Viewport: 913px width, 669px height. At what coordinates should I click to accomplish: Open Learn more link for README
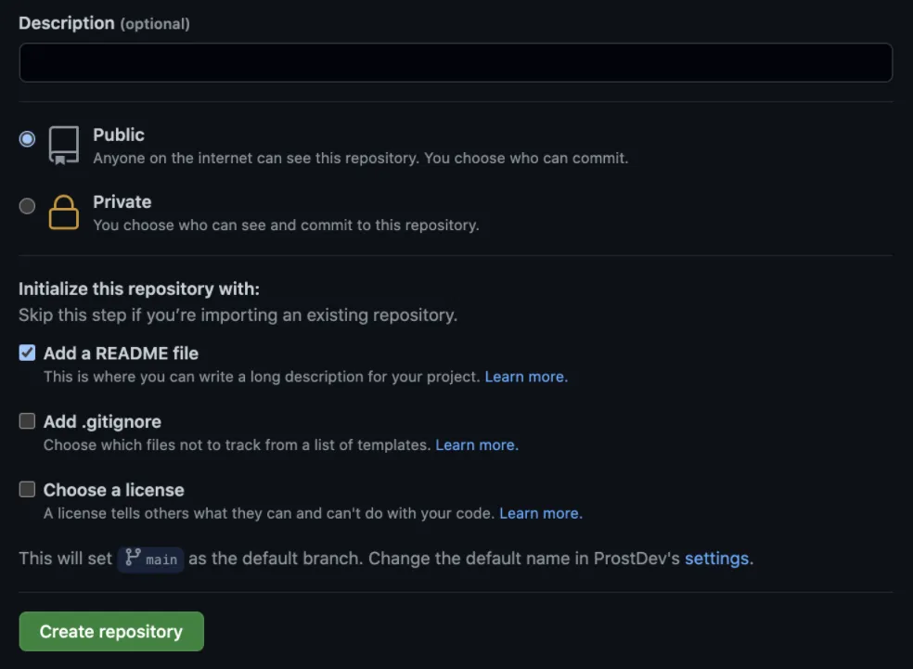[x=526, y=377]
